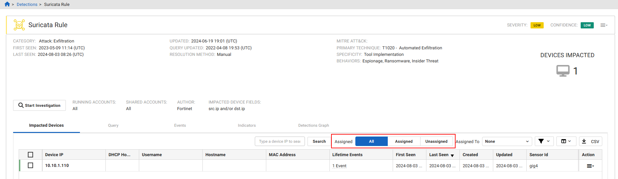Choose the Assigned filter option
618x179 pixels.
pyautogui.click(x=403, y=141)
